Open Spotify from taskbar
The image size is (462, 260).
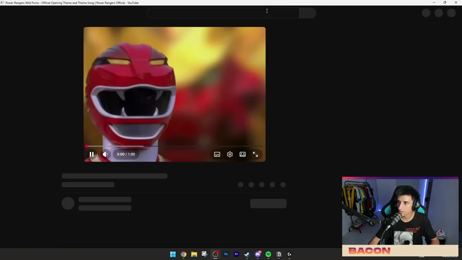(x=268, y=254)
